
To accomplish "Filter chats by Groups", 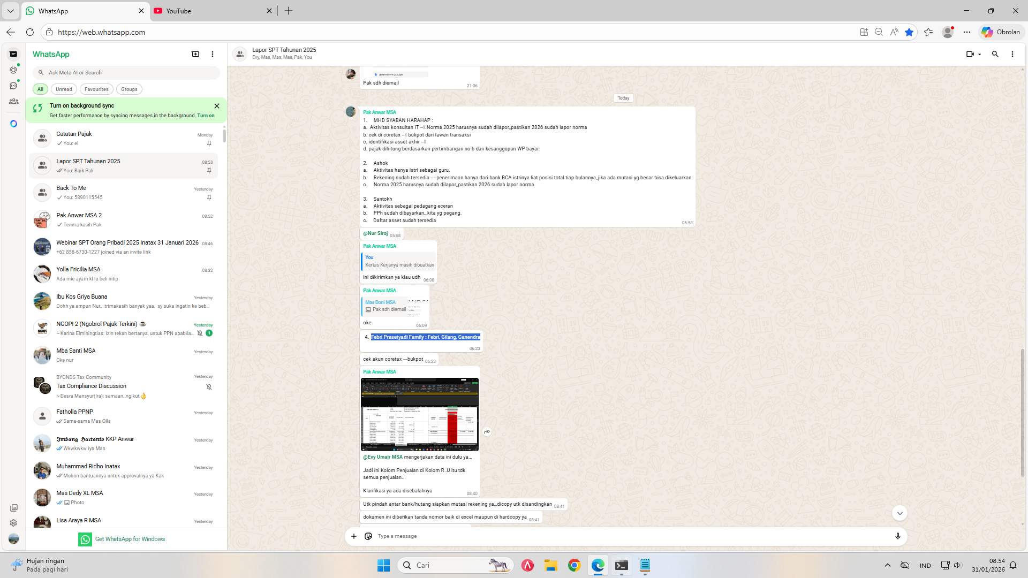I will tap(129, 89).
